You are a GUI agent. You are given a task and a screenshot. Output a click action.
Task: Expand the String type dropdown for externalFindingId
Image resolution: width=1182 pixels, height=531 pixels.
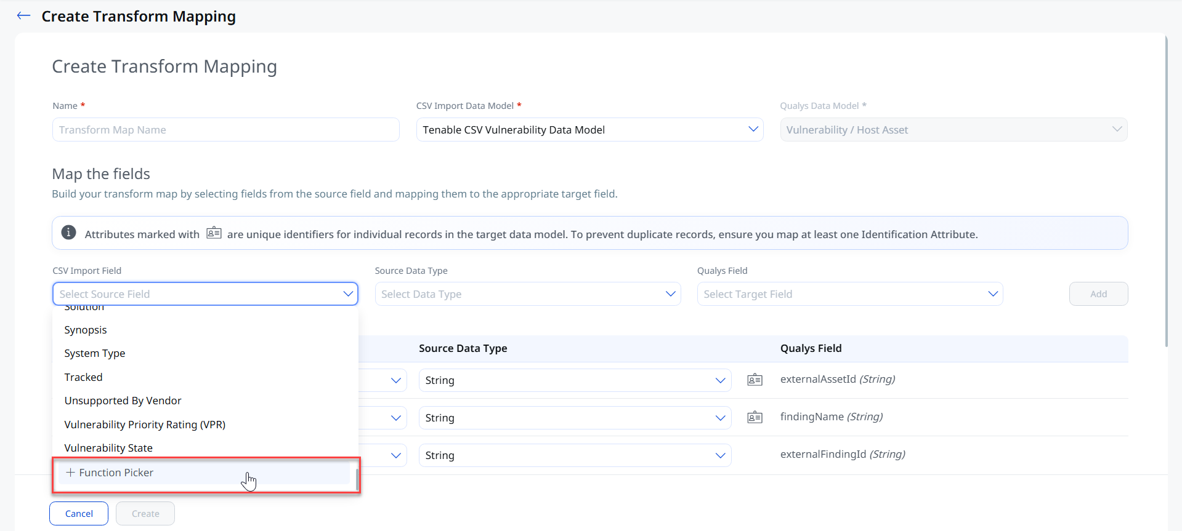(x=575, y=455)
